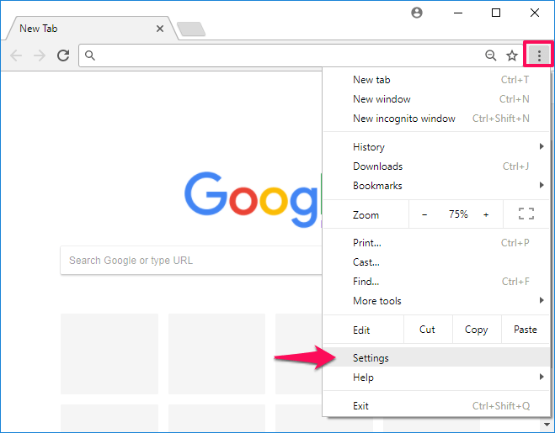Viewport: 555px width, 433px height.
Task: Click the Search Google or type URL box
Action: pyautogui.click(x=191, y=261)
